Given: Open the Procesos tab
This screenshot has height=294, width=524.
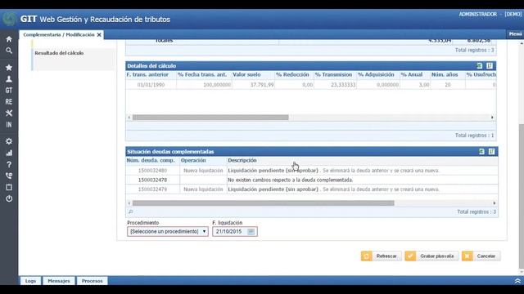Looking at the screenshot, I should point(93,281).
